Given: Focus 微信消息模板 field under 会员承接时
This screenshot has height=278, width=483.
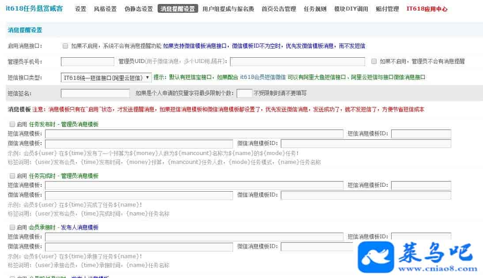Looking at the screenshot, I should click(x=139, y=247).
